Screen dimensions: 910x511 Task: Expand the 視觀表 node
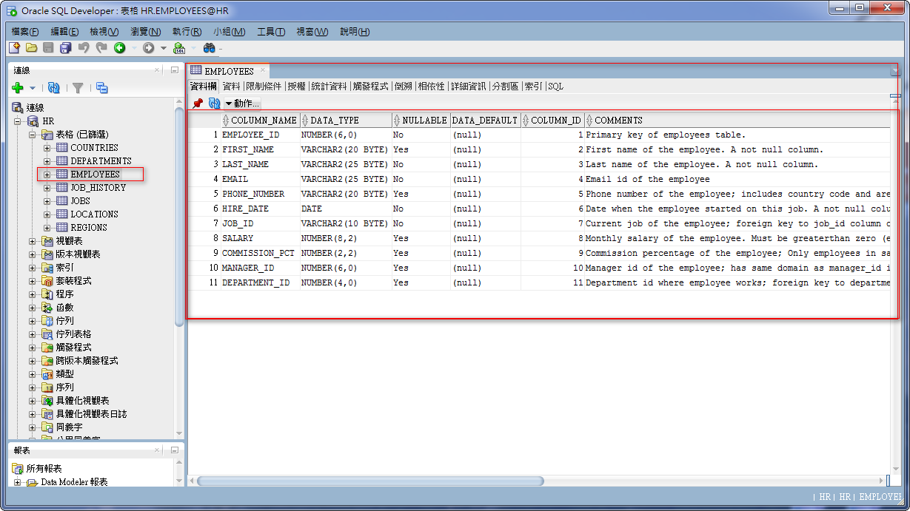33,241
